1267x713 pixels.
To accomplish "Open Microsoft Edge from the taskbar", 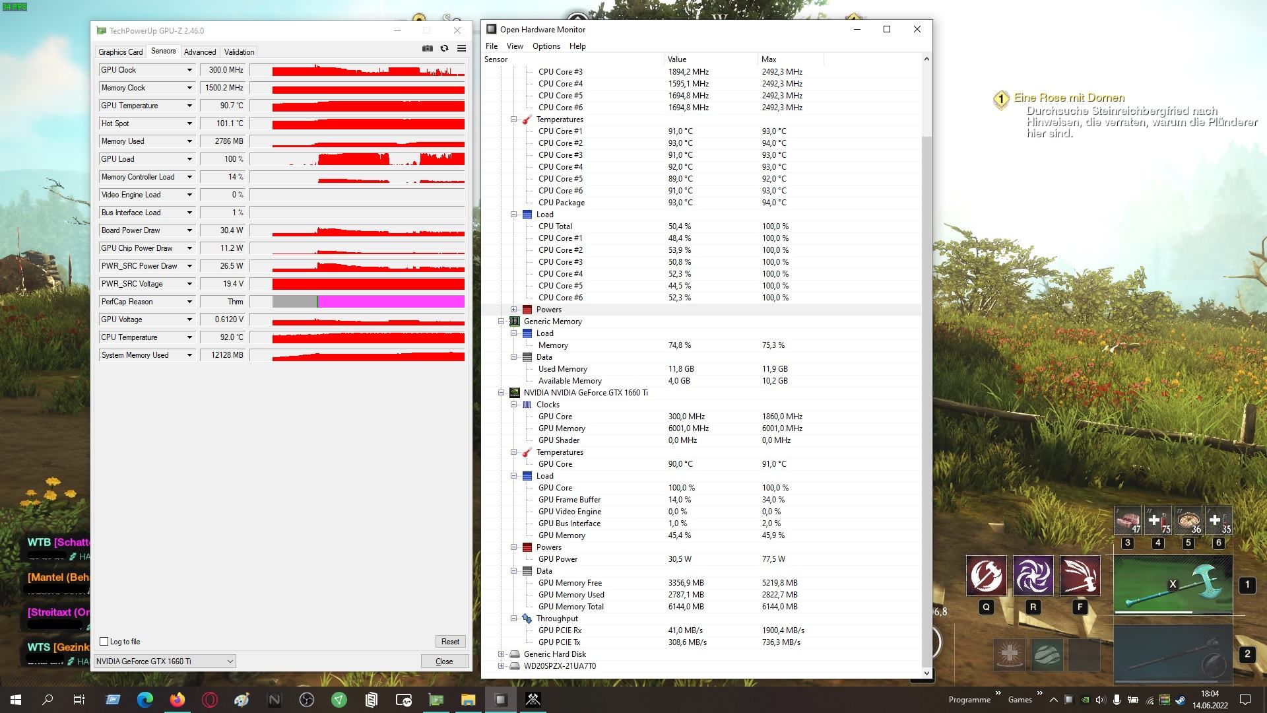I will pyautogui.click(x=145, y=700).
